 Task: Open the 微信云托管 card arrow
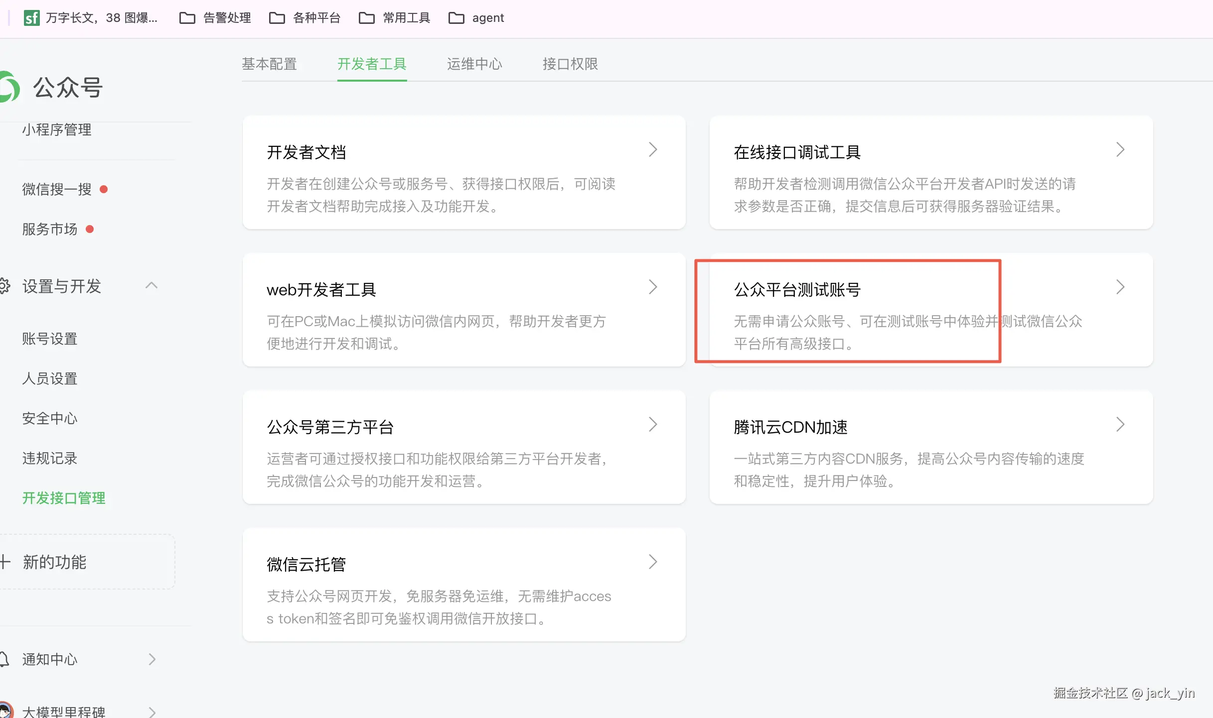[653, 562]
